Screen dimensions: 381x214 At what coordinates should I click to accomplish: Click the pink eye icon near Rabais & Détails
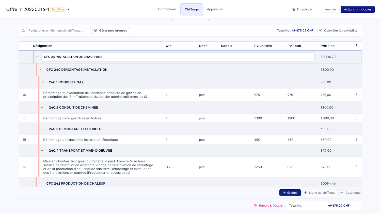(256, 205)
